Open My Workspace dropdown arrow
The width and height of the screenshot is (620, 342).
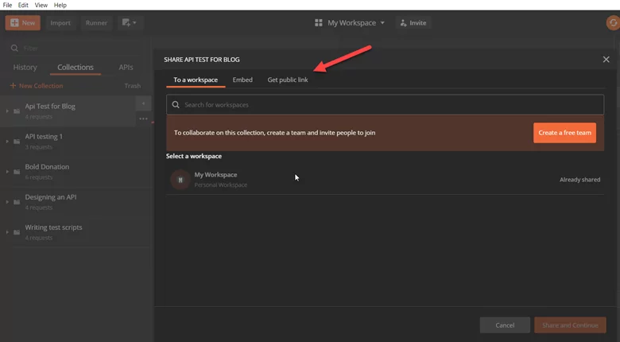point(382,23)
